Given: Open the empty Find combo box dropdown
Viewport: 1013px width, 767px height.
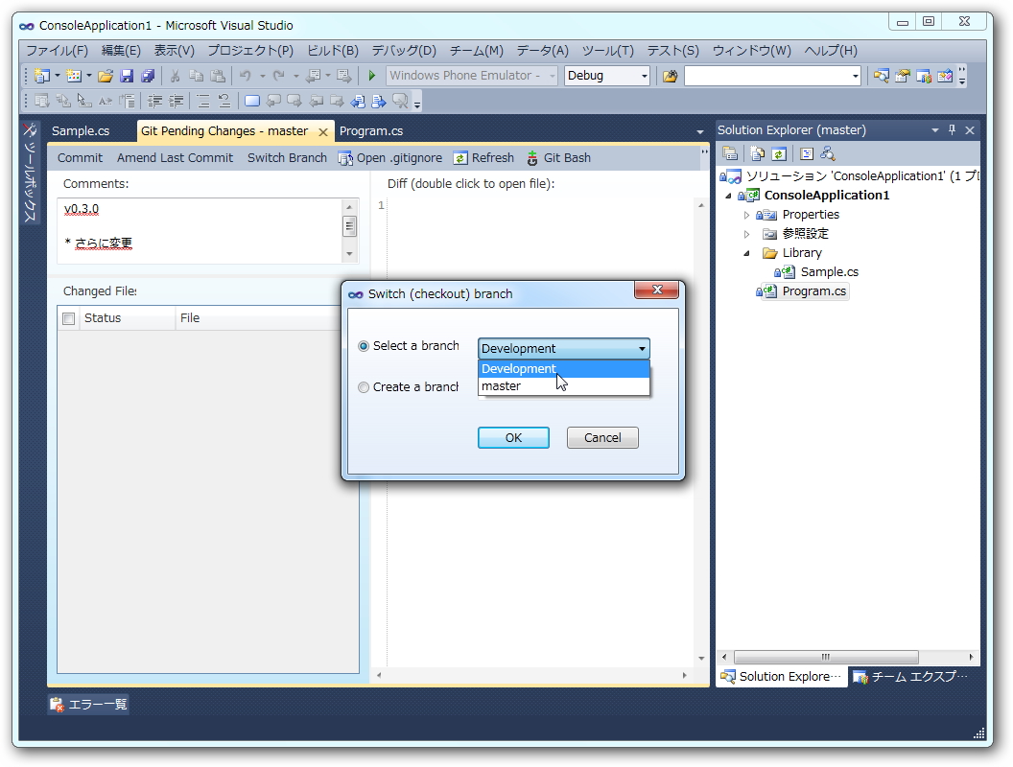Looking at the screenshot, I should (x=856, y=76).
